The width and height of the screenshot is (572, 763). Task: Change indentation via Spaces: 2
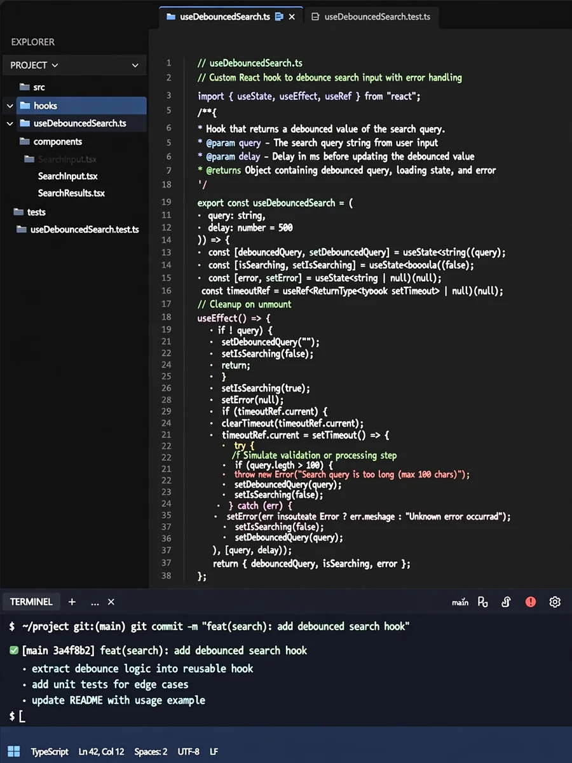pyautogui.click(x=151, y=752)
